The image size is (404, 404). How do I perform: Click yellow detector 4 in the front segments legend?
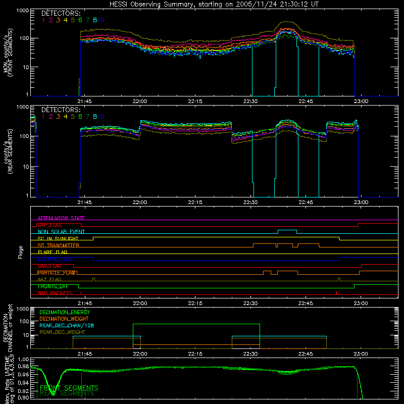click(x=66, y=20)
